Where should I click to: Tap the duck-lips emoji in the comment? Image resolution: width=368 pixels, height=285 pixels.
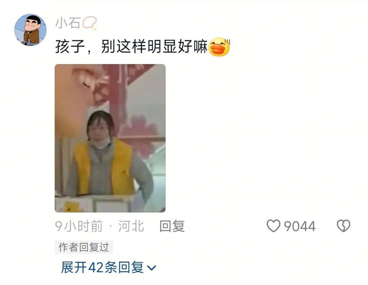coord(219,47)
